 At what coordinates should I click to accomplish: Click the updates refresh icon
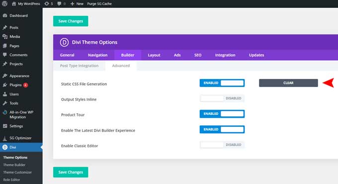(x=46, y=3)
